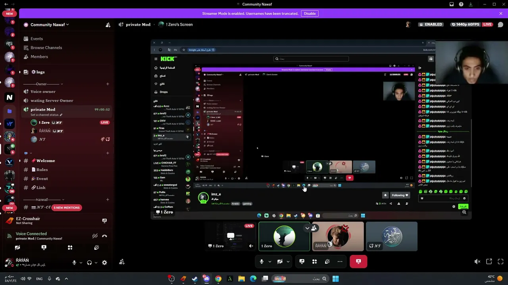Open Steam from the taskbar
508x285 pixels.
click(x=195, y=279)
